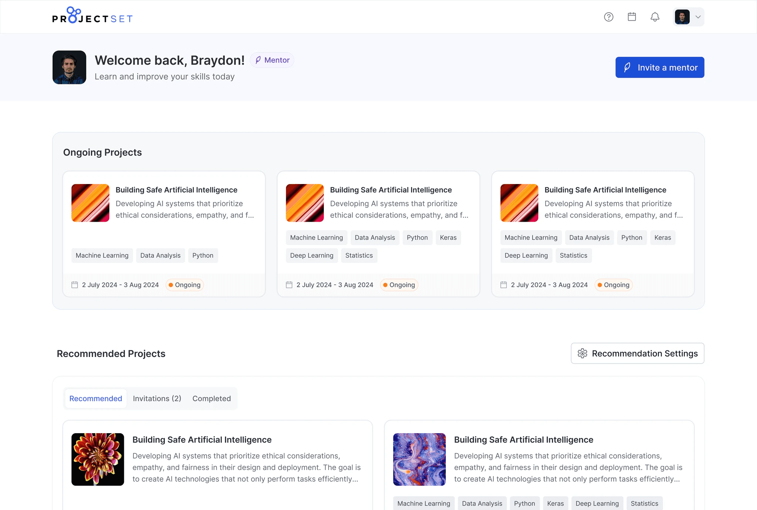Select the Recommended tab
The width and height of the screenshot is (757, 510).
[96, 398]
